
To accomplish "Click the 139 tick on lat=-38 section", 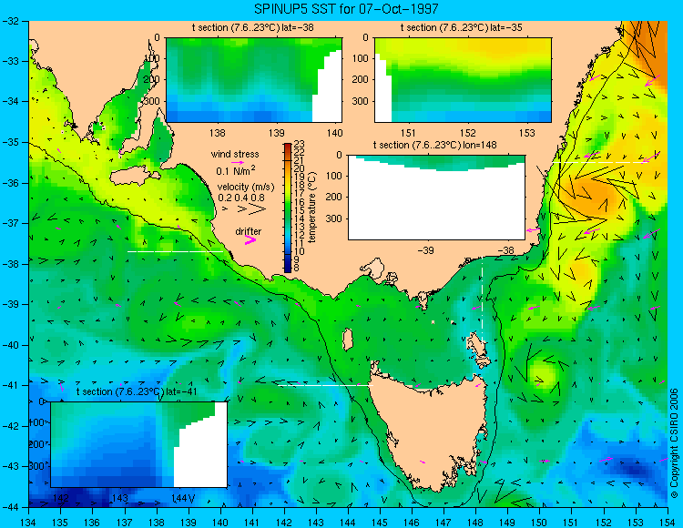I will point(276,132).
